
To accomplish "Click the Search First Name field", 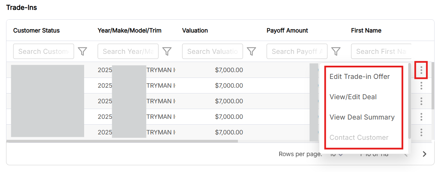I will (x=381, y=51).
